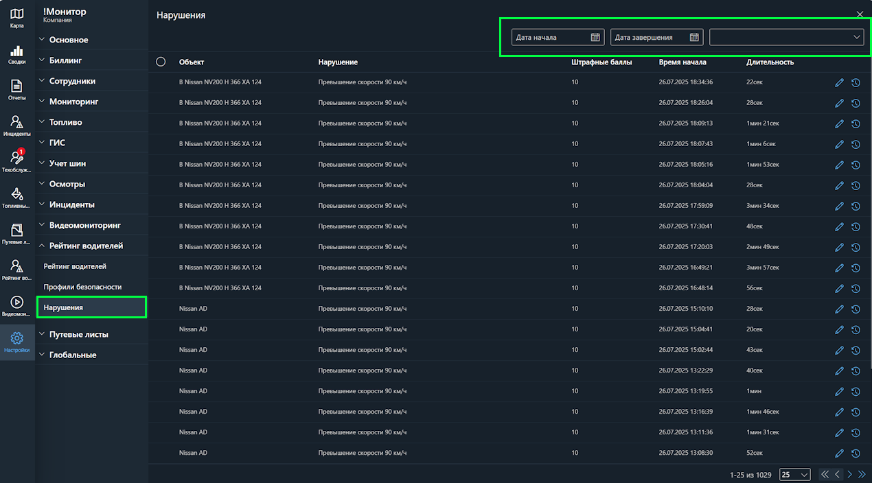Open the Видеомониторинг play icon
This screenshot has width=872, height=483.
pos(17,306)
